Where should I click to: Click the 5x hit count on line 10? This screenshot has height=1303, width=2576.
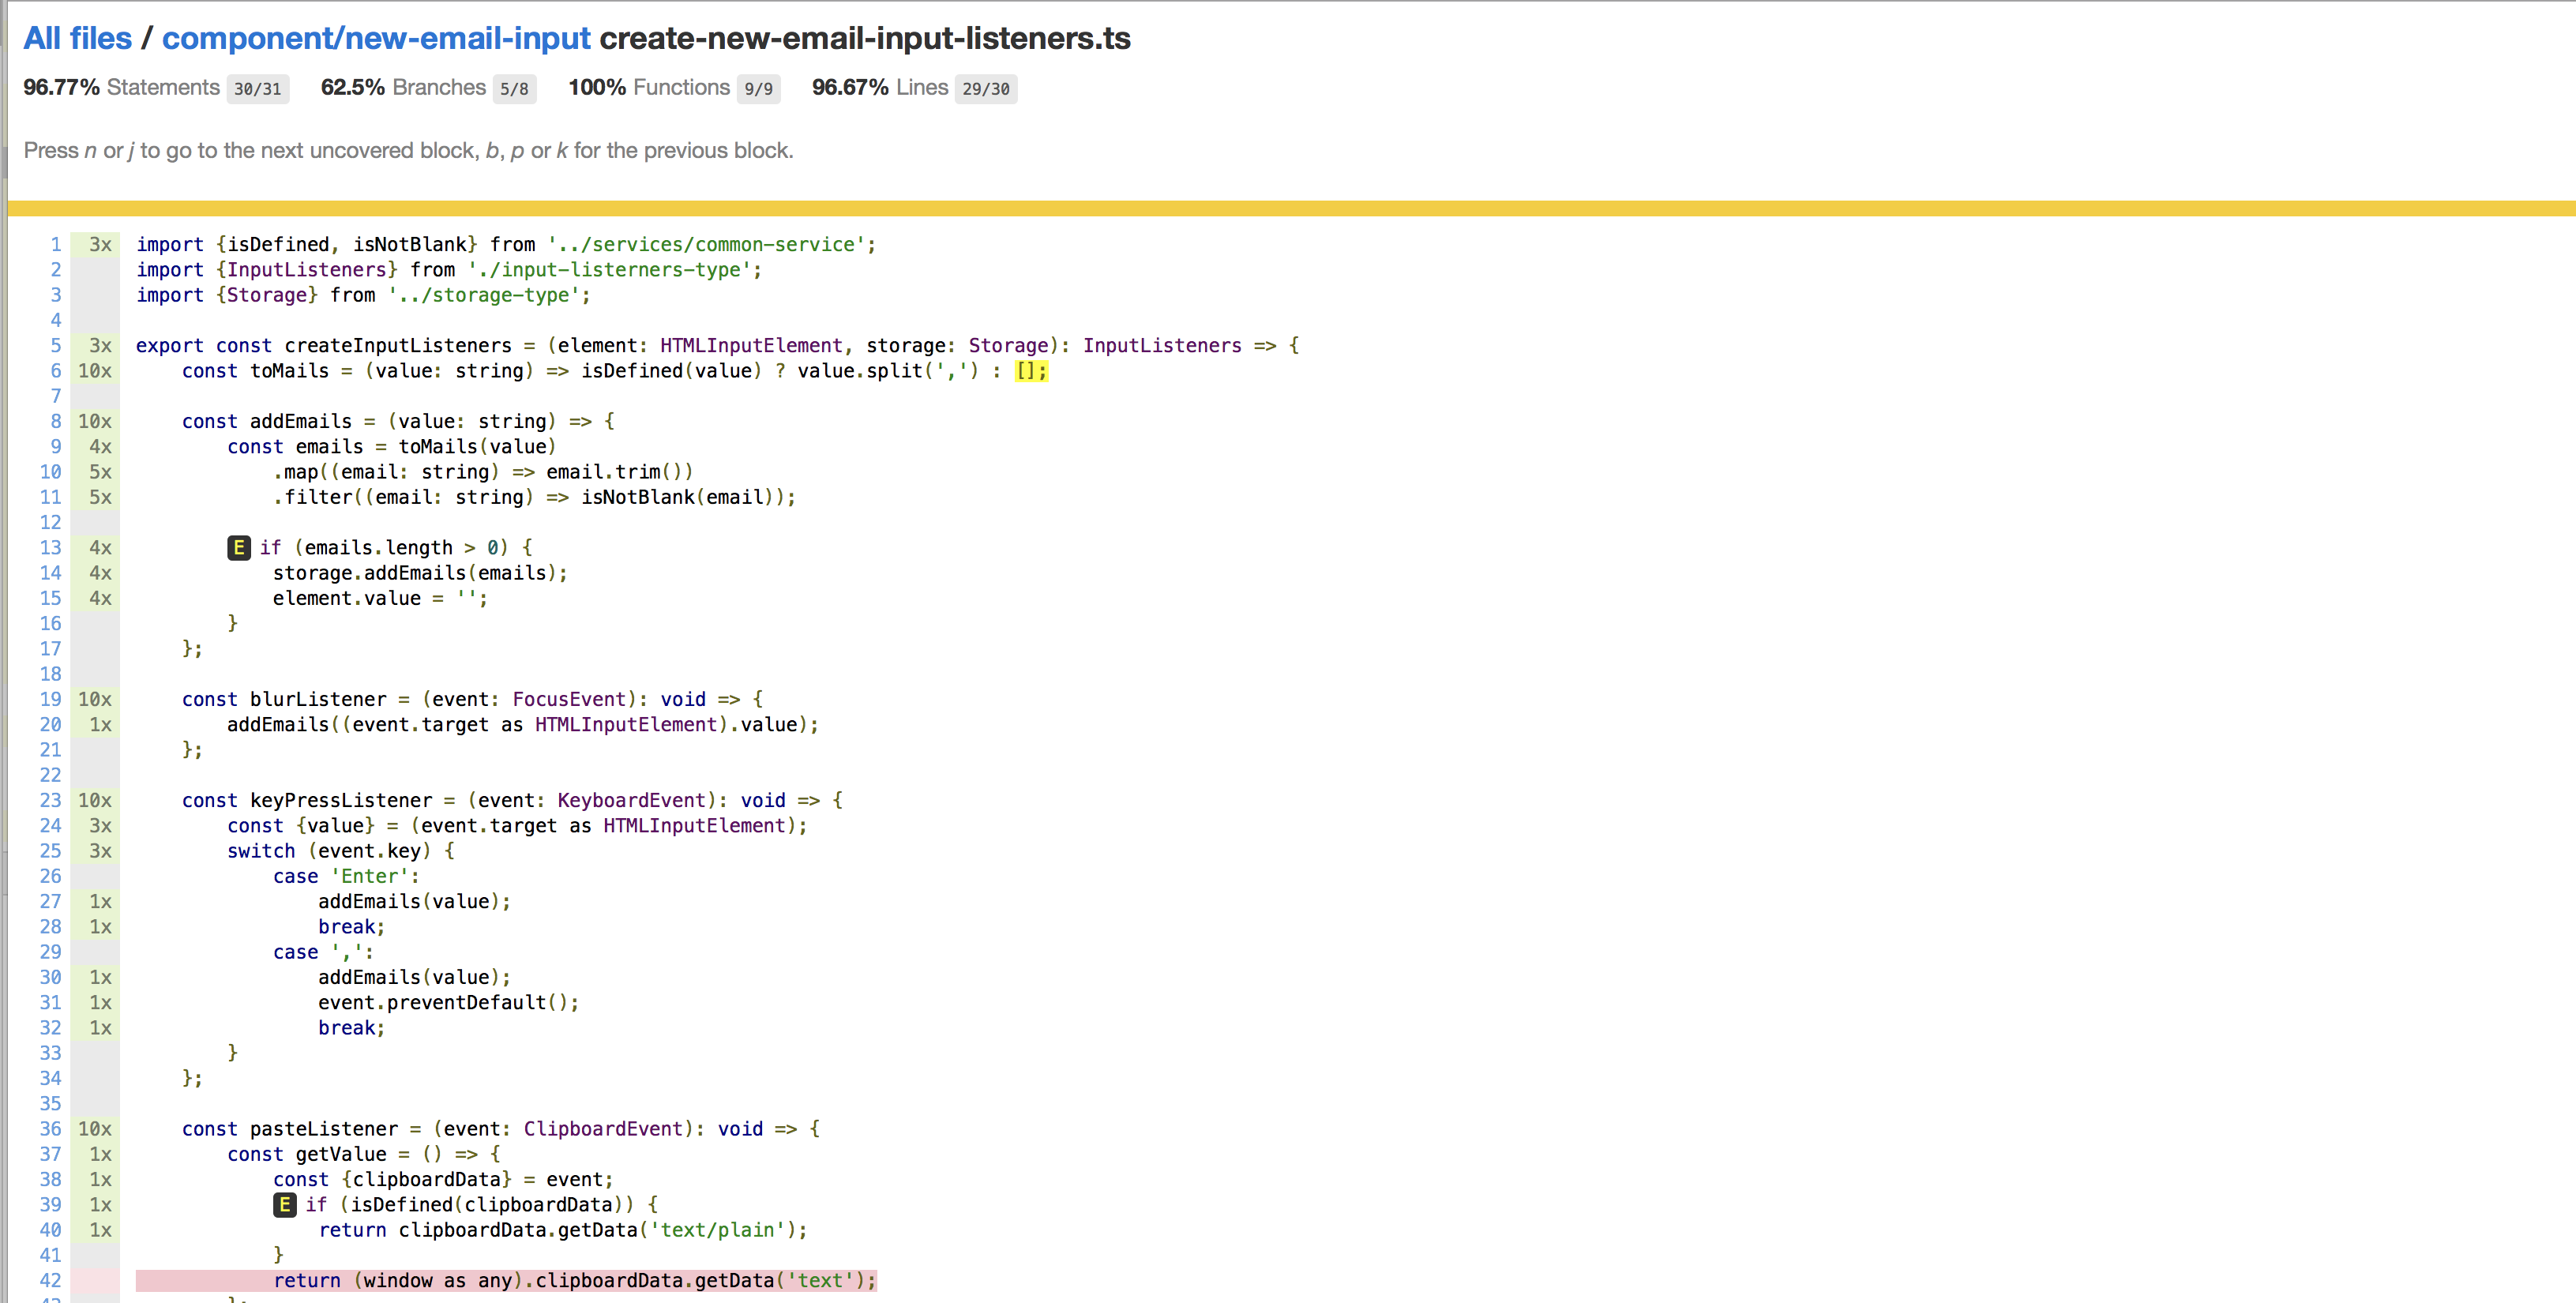100,472
